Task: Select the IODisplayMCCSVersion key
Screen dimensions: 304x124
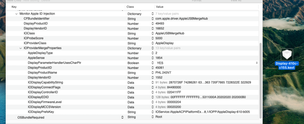Action: tap(44, 107)
